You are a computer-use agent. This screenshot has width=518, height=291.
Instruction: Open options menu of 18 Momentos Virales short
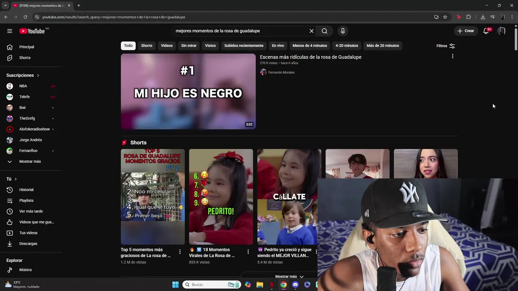point(248,252)
